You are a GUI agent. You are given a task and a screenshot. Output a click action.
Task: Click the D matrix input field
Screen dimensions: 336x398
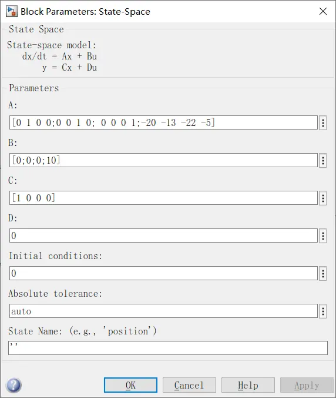pyautogui.click(x=163, y=236)
